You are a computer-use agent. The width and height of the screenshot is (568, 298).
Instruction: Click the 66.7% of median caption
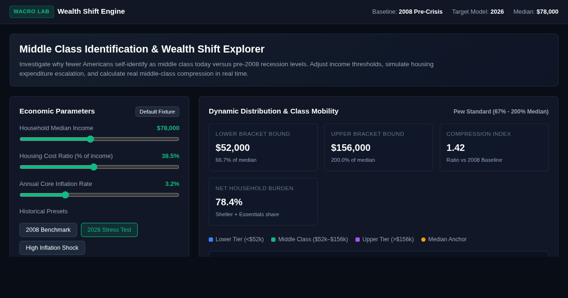point(236,160)
